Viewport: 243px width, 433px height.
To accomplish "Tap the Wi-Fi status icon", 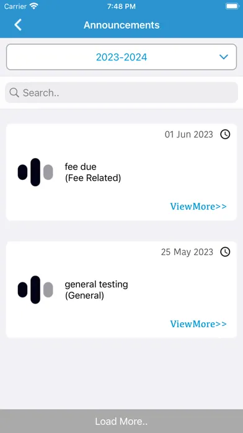I will coord(34,6).
